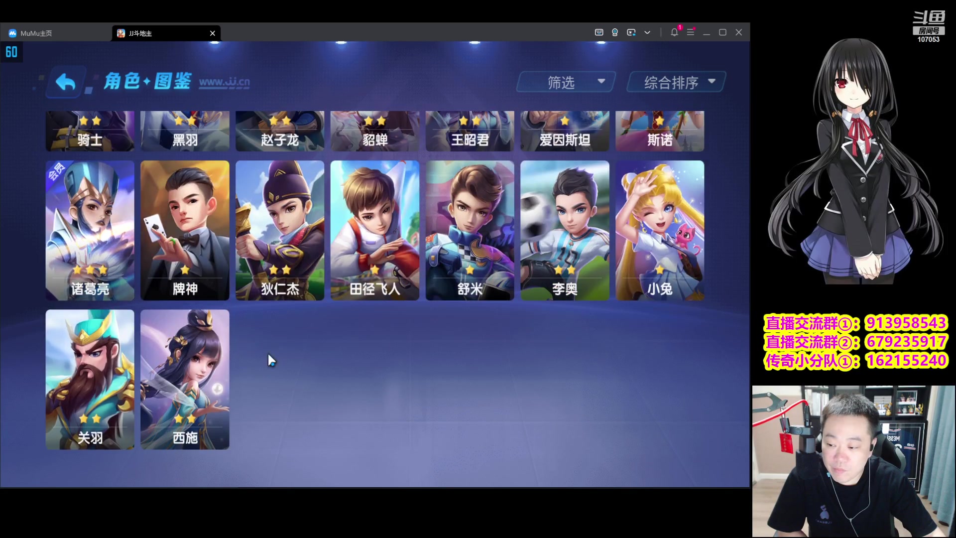Click the 60 FPS counter indicator
Screen dimensions: 956x538
coord(11,52)
